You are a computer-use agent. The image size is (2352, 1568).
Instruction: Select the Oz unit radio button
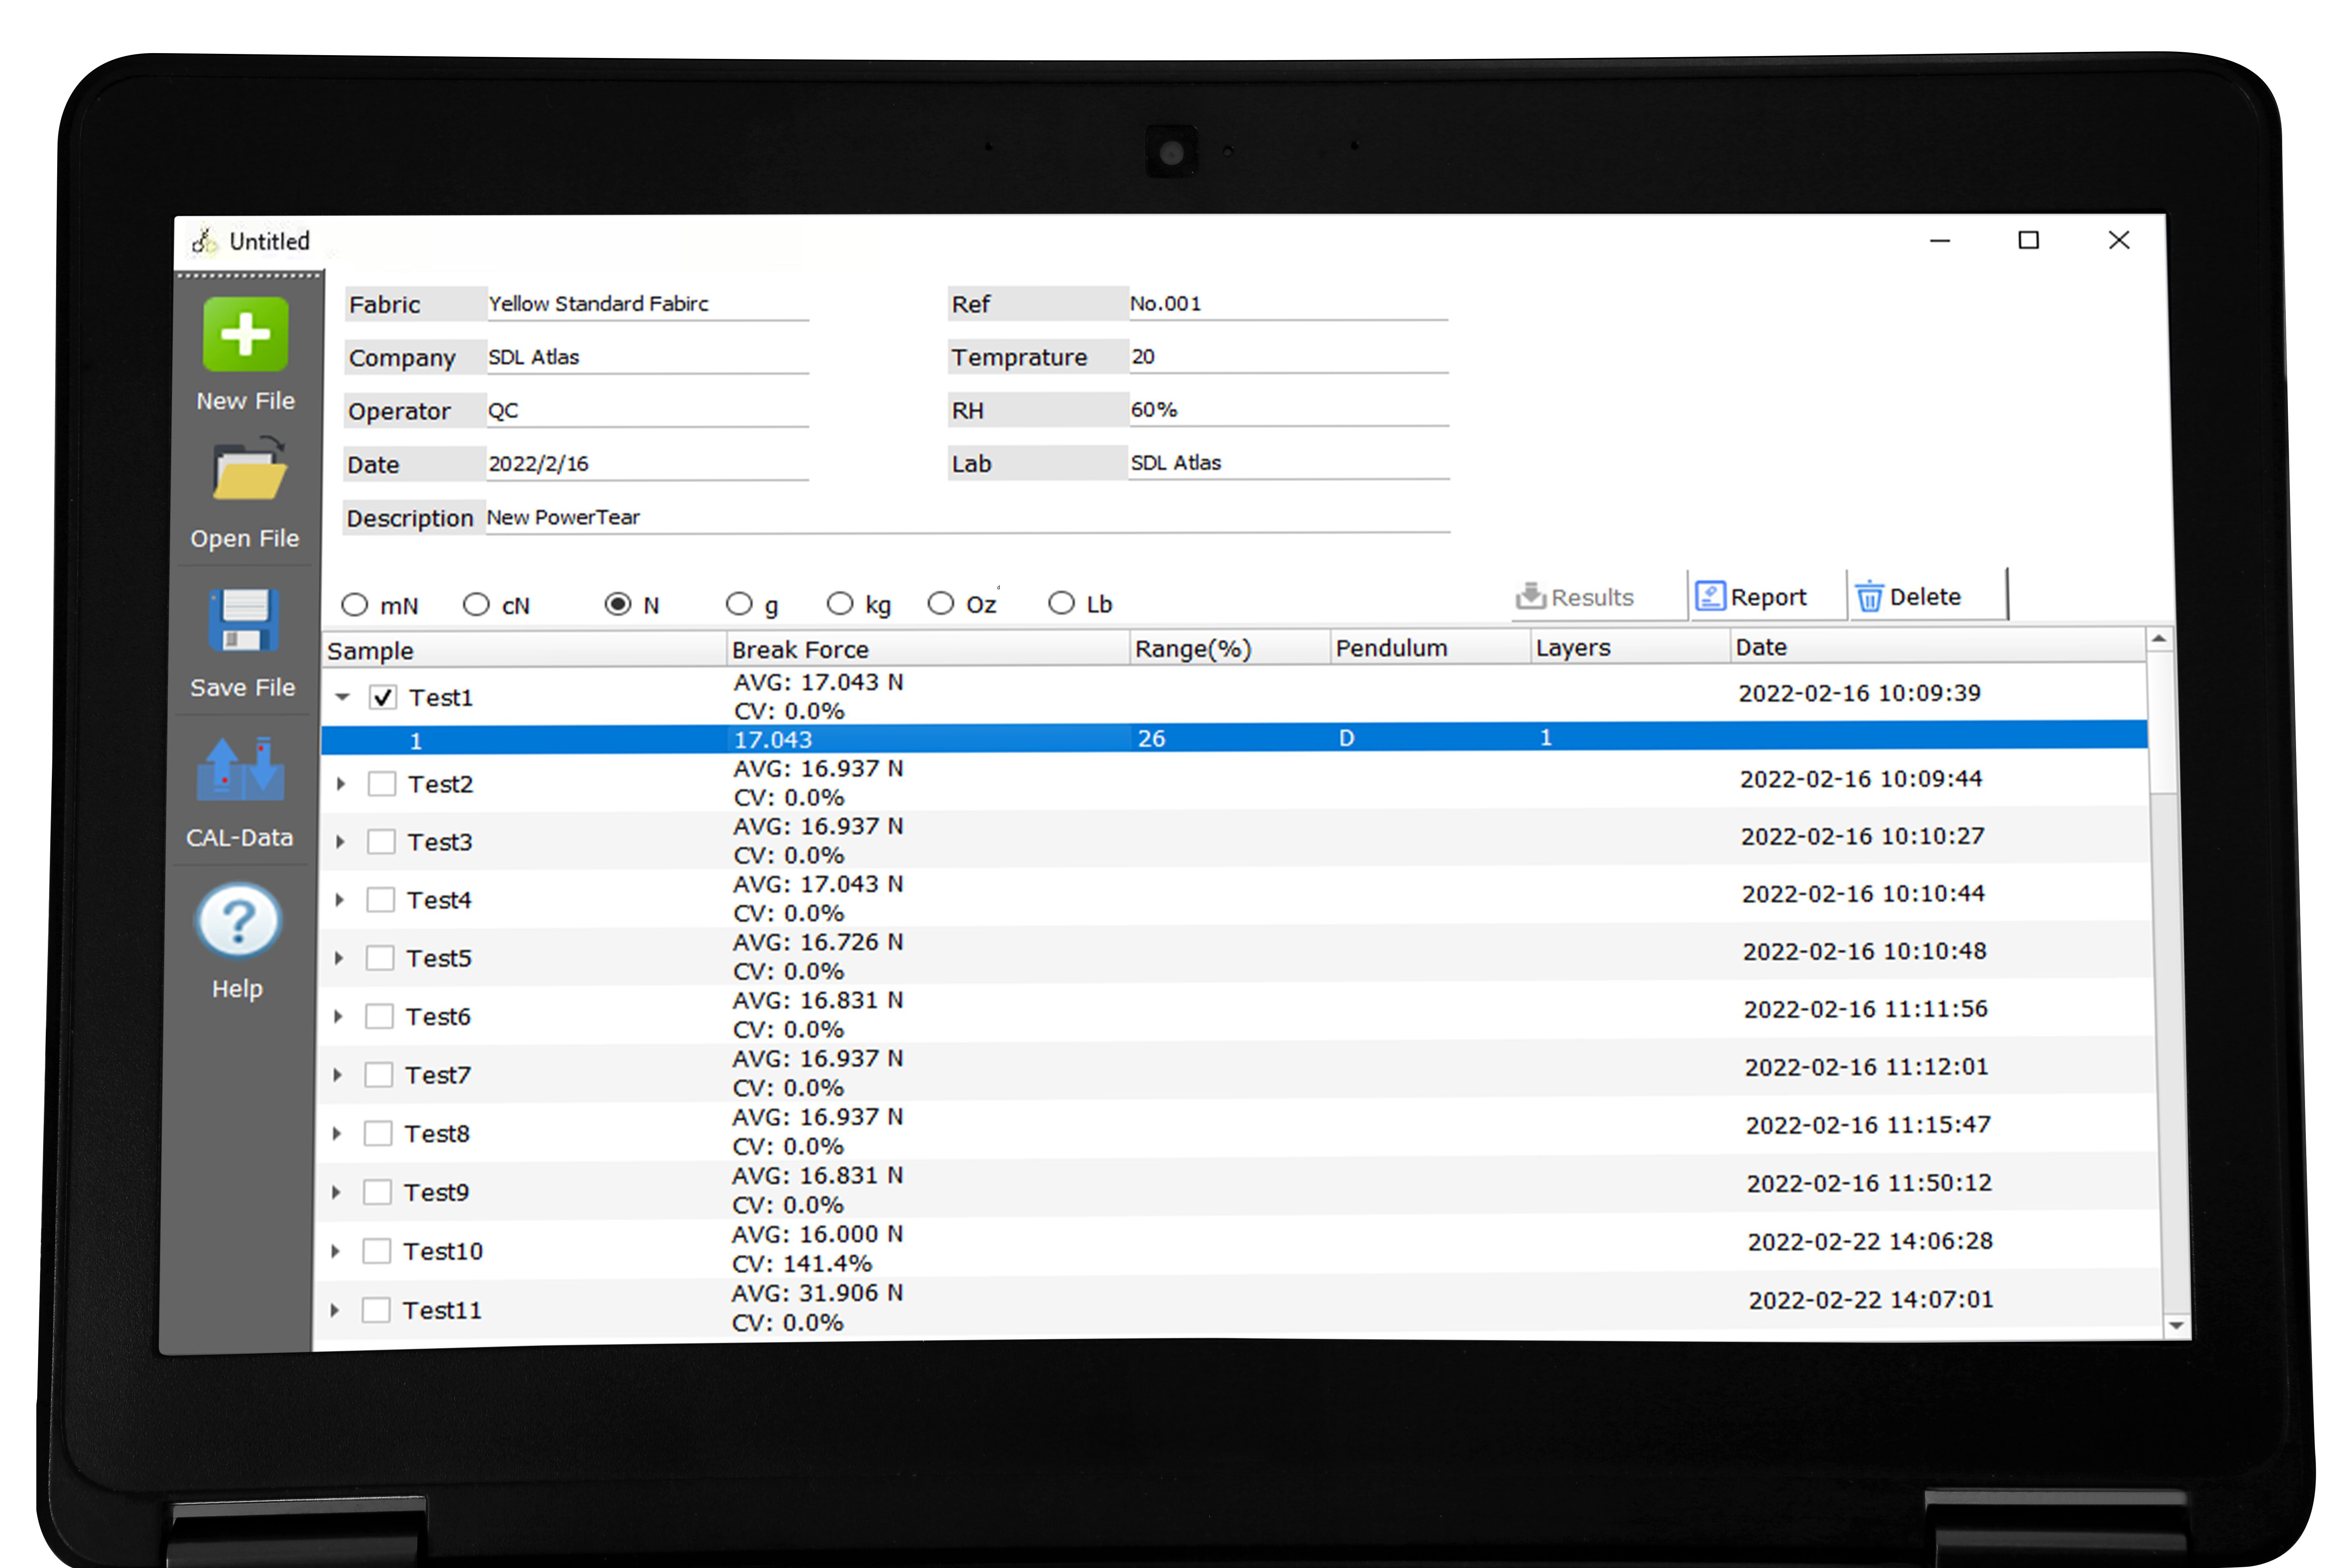pos(941,603)
